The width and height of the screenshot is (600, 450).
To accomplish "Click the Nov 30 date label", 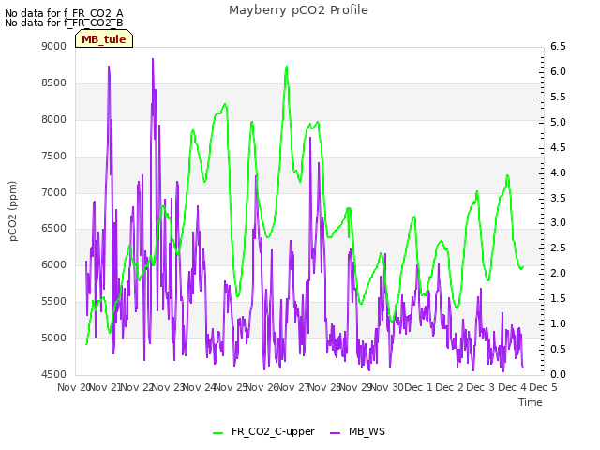I will click(x=387, y=387).
